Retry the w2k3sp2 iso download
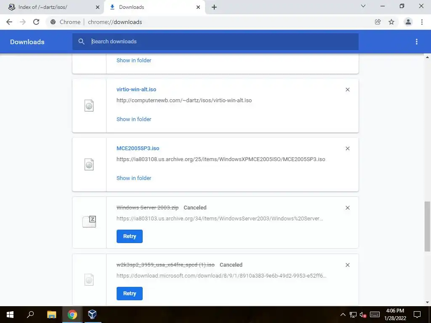This screenshot has width=431, height=323. click(130, 293)
